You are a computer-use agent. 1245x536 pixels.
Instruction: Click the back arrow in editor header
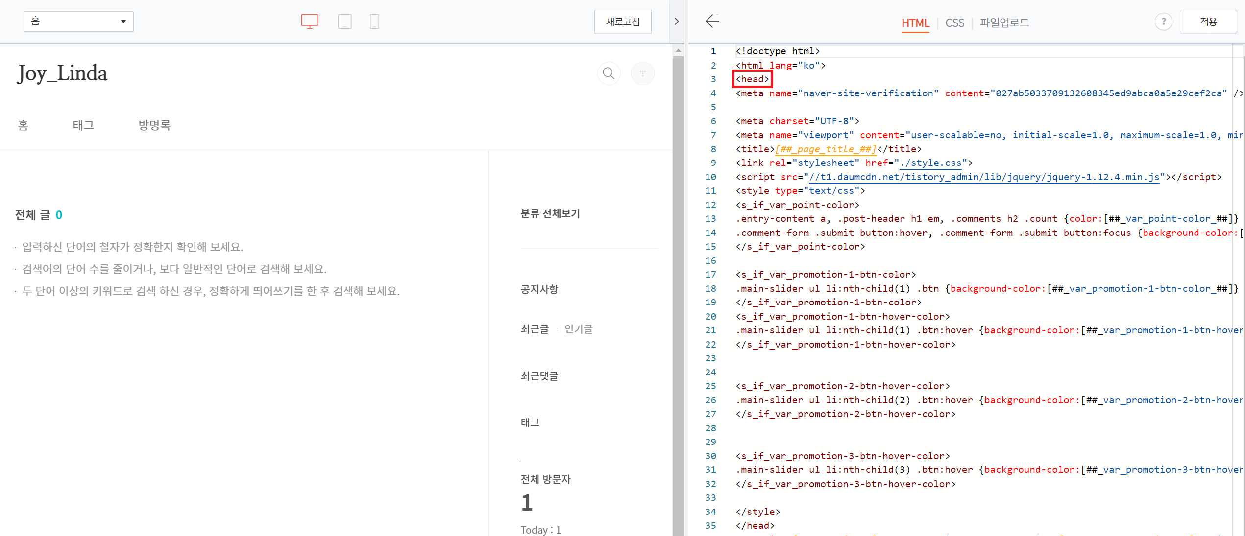[x=712, y=21]
